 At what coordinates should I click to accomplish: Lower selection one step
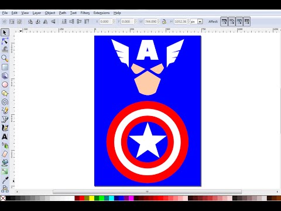point(71,22)
